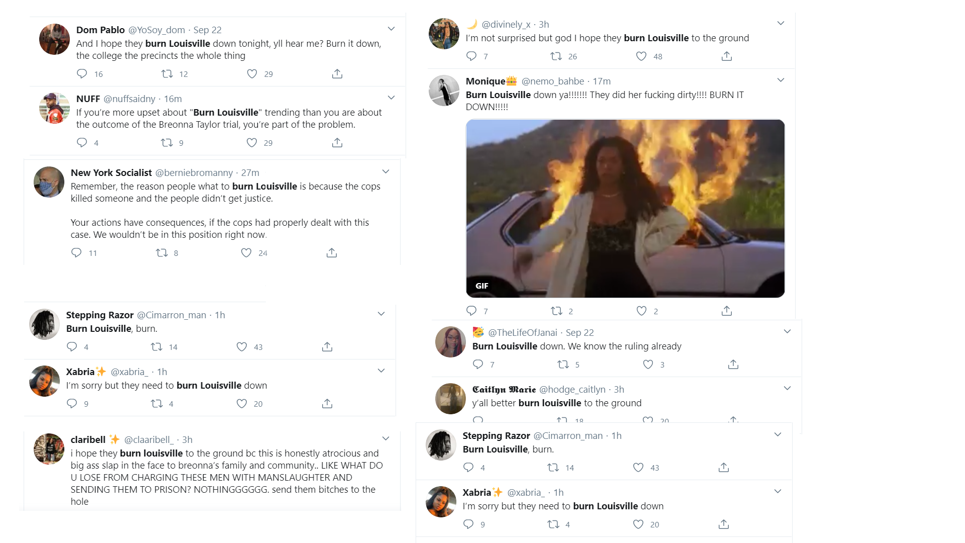965x543 pixels.
Task: Open the @berniebromanny handle link
Action: pyautogui.click(x=194, y=172)
